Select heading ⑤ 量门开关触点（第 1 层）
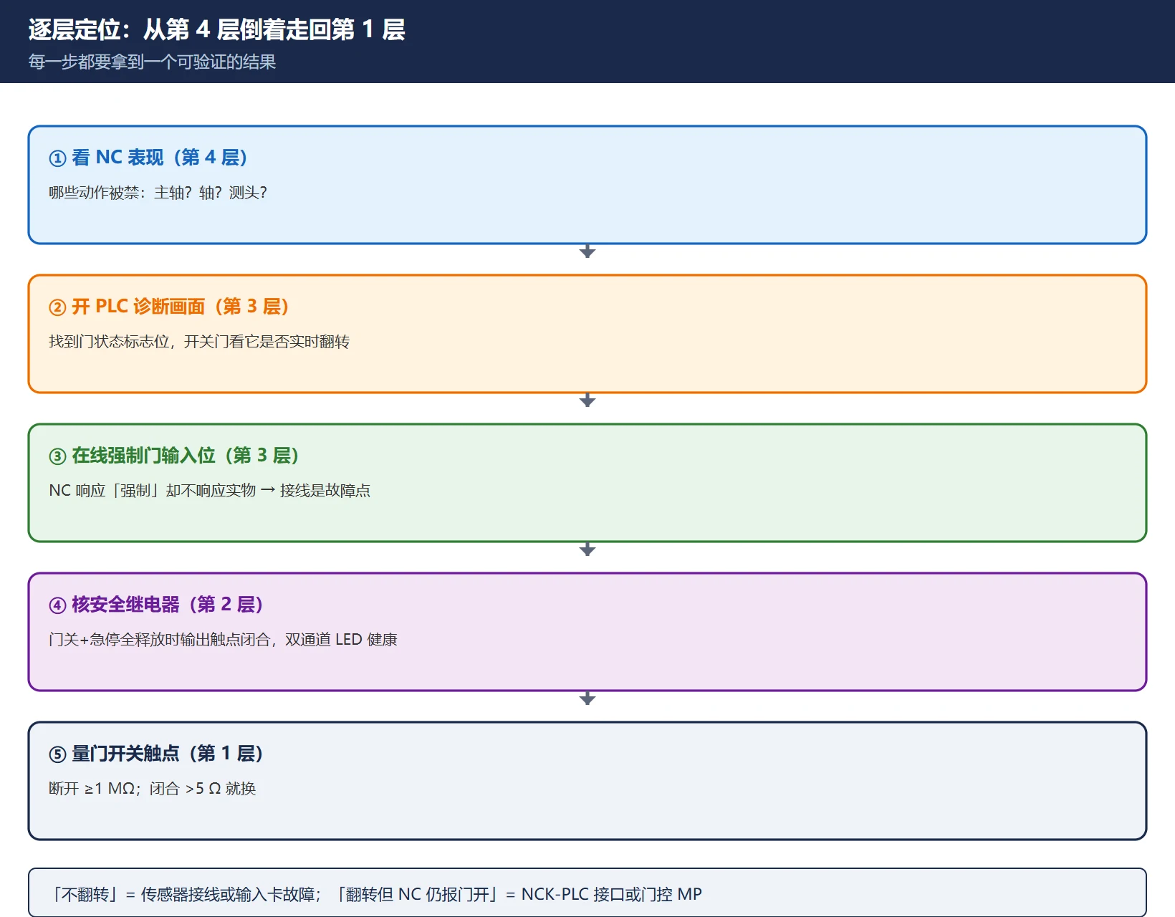The width and height of the screenshot is (1175, 917). pyautogui.click(x=156, y=754)
